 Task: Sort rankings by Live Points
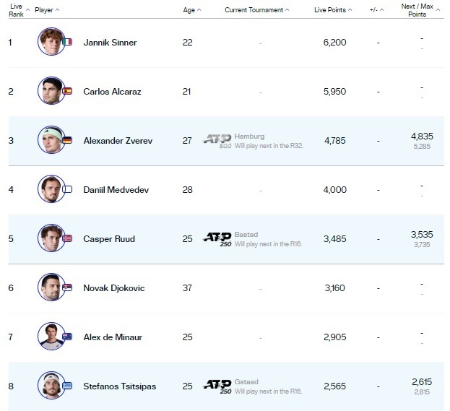click(x=333, y=10)
